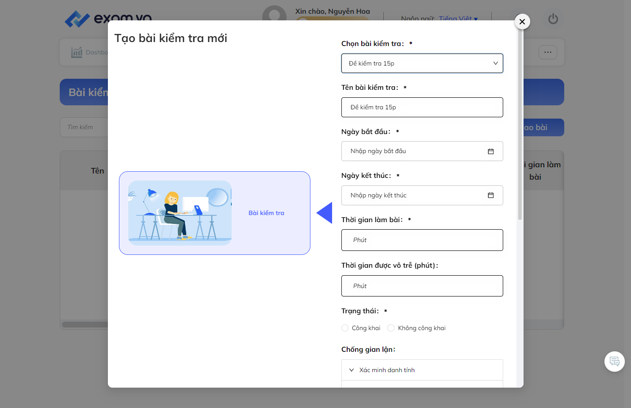Screen dimensions: 631x408
Task: Click the Thời gian làm bài field
Action: coord(422,240)
